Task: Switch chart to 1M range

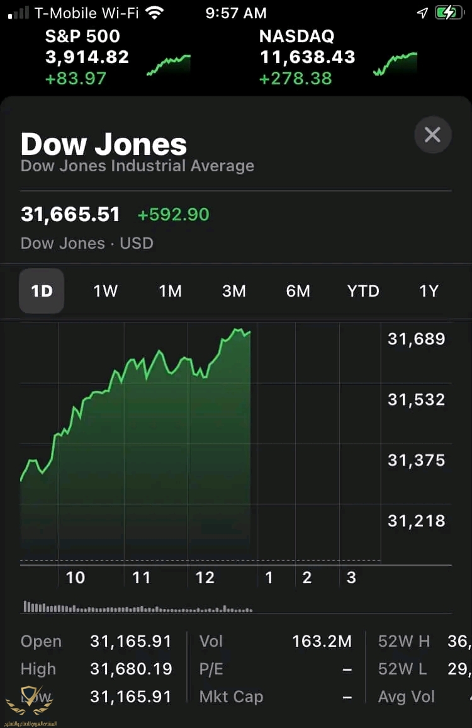Action: click(x=170, y=291)
